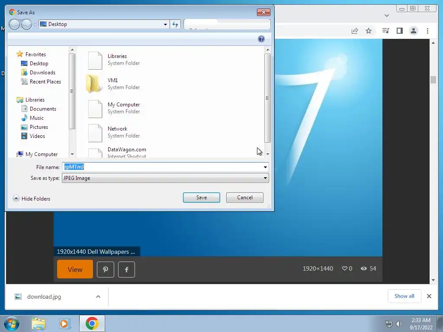Open the Save as type combo box

[x=165, y=178]
